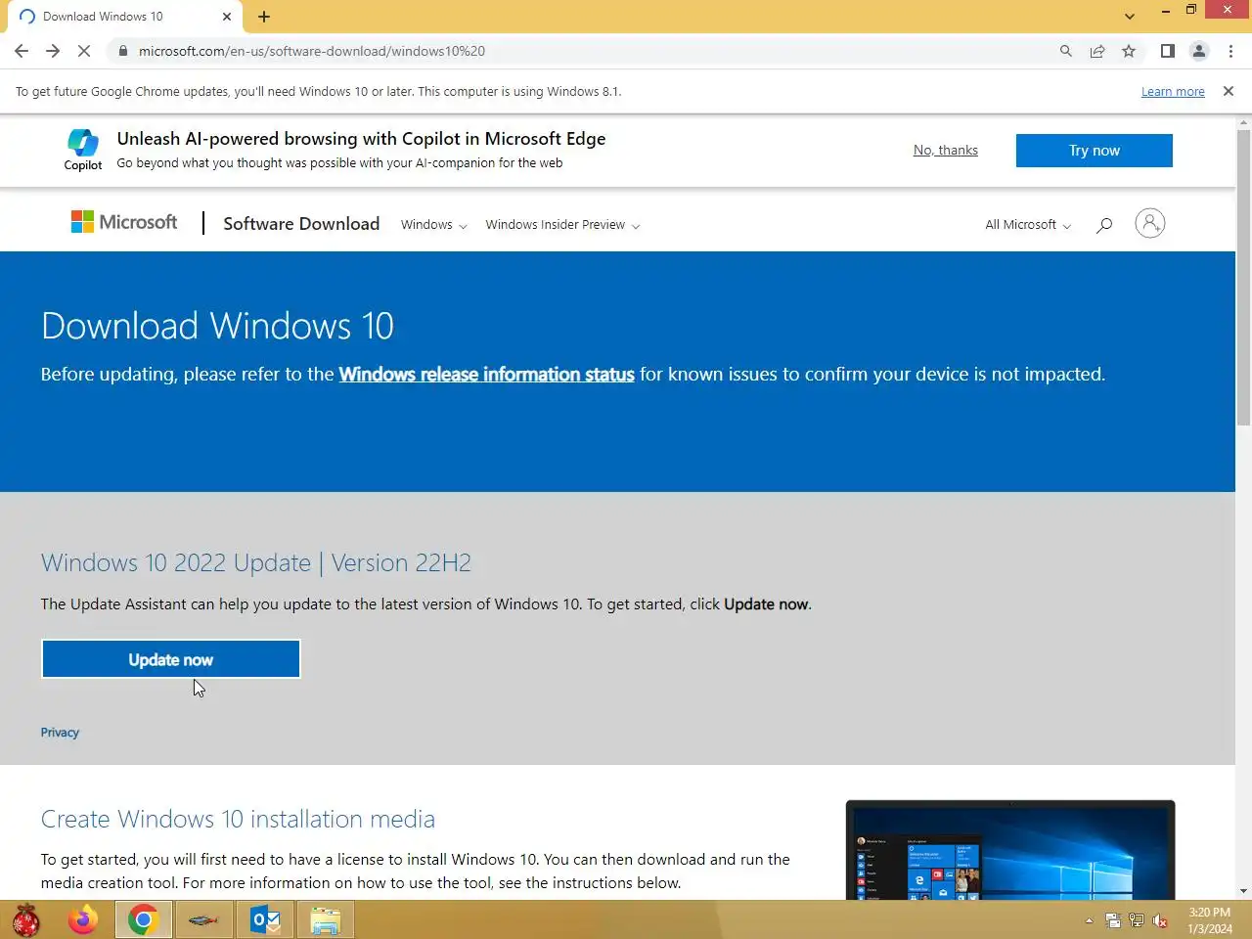
Task: Open the Privacy link
Action: coord(60,733)
